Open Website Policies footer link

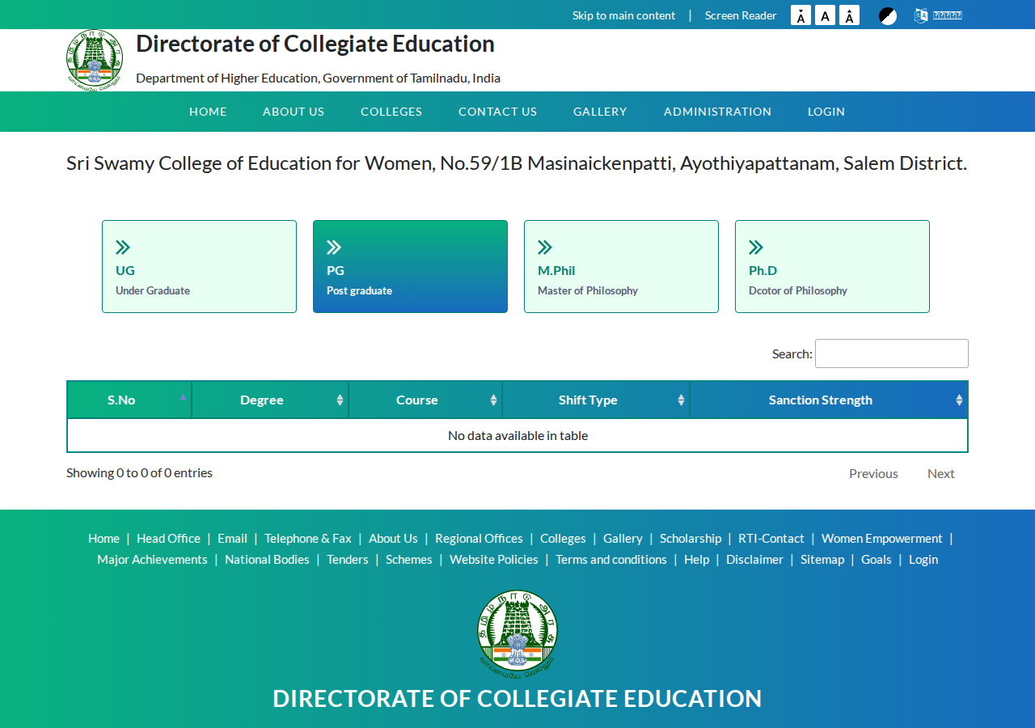pos(494,559)
